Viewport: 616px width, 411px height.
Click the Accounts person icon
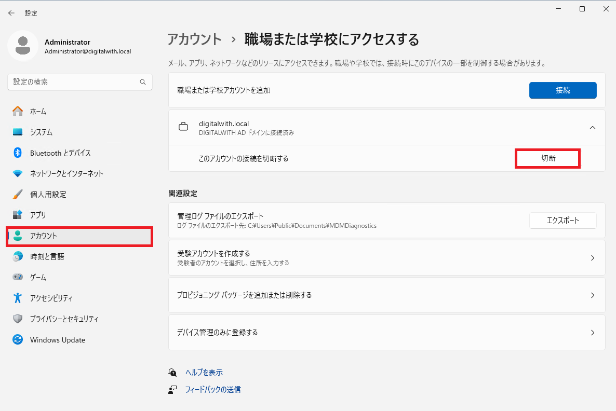[18, 236]
